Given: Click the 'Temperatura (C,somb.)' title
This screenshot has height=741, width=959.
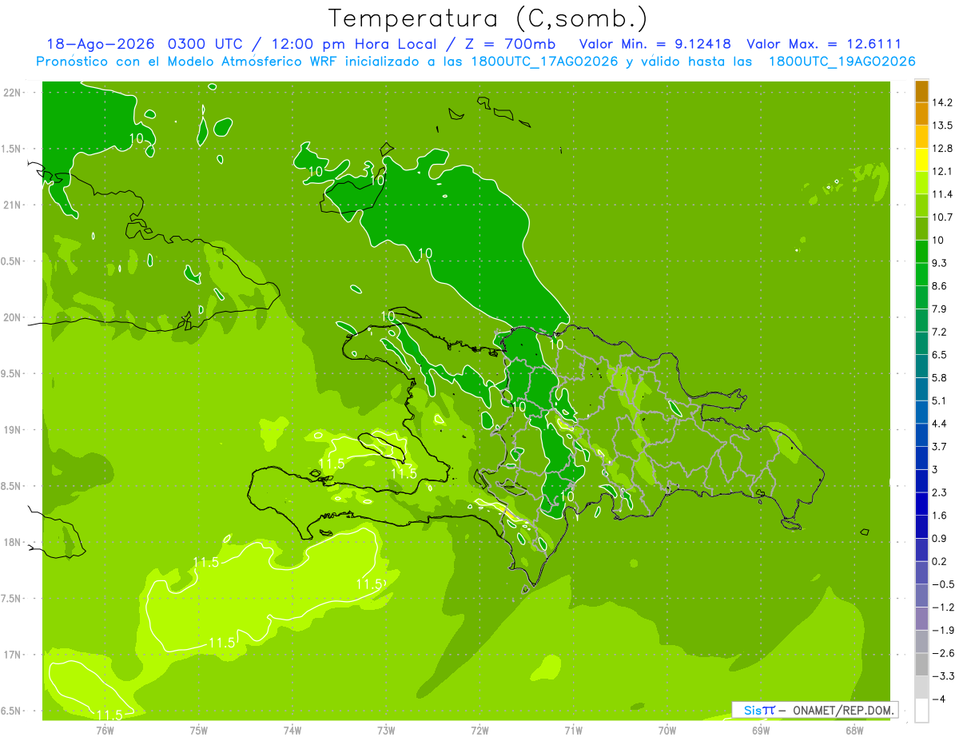Looking at the screenshot, I should pos(487,18).
